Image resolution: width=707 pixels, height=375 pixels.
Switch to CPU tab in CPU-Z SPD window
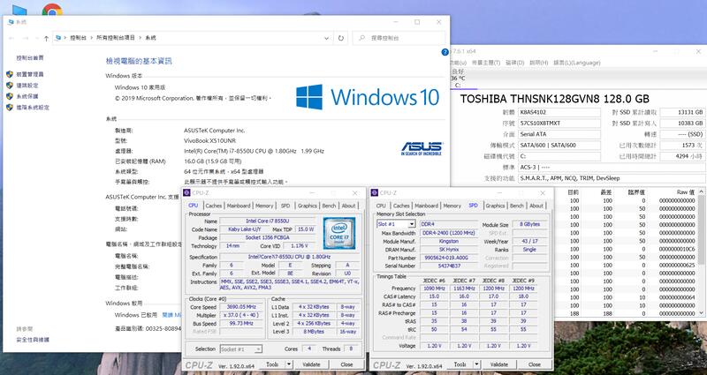(381, 206)
